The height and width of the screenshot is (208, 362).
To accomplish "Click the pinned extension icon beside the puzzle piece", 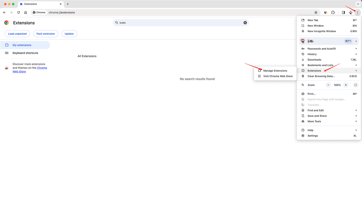I will point(325,12).
